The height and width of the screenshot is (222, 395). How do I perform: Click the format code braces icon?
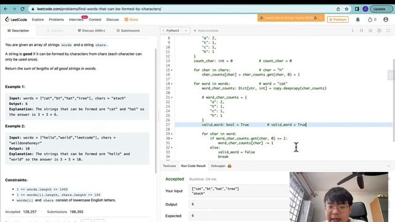click(x=361, y=30)
